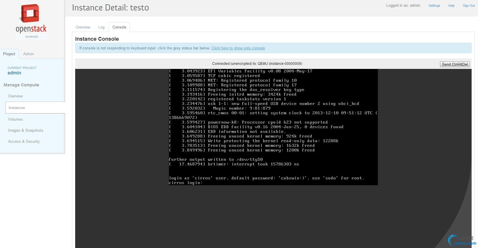Image resolution: width=478 pixels, height=248 pixels.
Task: Click the console line 'further output written to /dev/ttyS0'
Action: tap(216, 159)
